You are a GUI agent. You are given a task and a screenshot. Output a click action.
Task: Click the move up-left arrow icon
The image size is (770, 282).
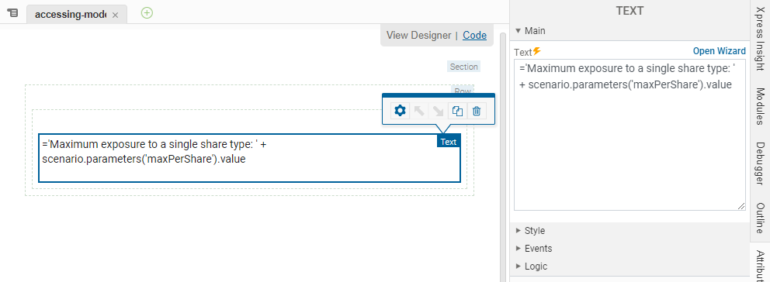[x=419, y=111]
